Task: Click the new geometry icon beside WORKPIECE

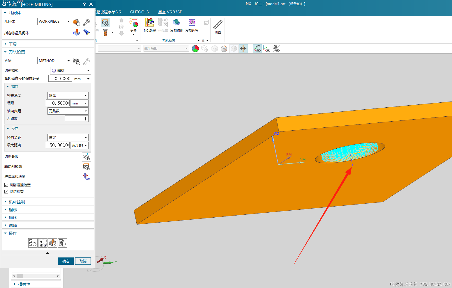Action: point(77,22)
